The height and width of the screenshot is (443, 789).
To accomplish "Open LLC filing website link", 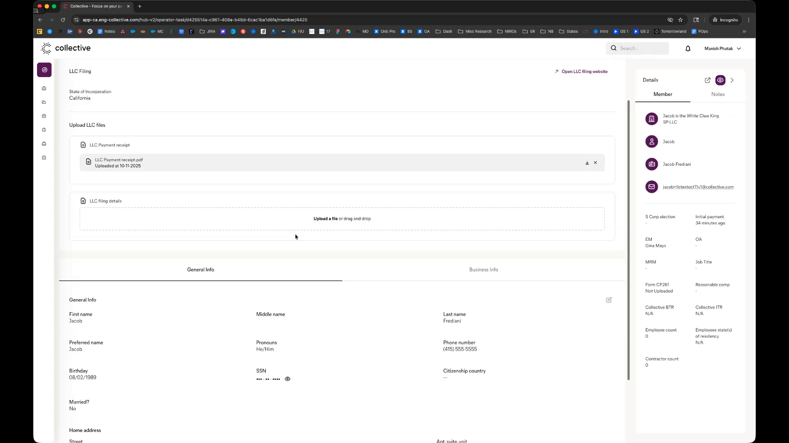I will click(x=584, y=71).
